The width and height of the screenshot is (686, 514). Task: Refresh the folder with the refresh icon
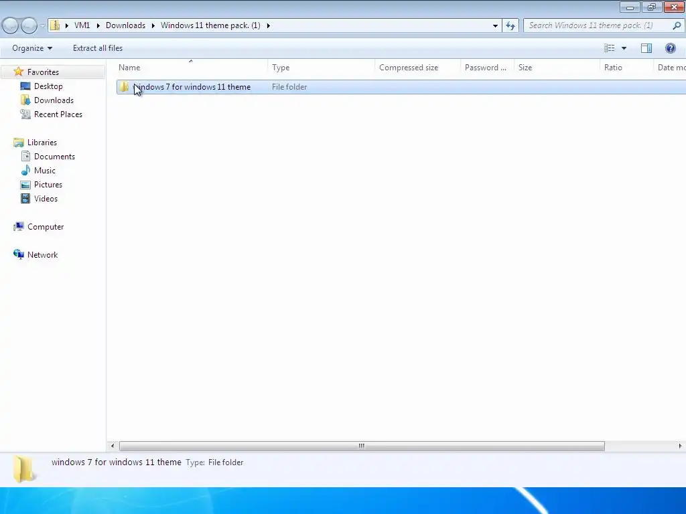pyautogui.click(x=510, y=26)
